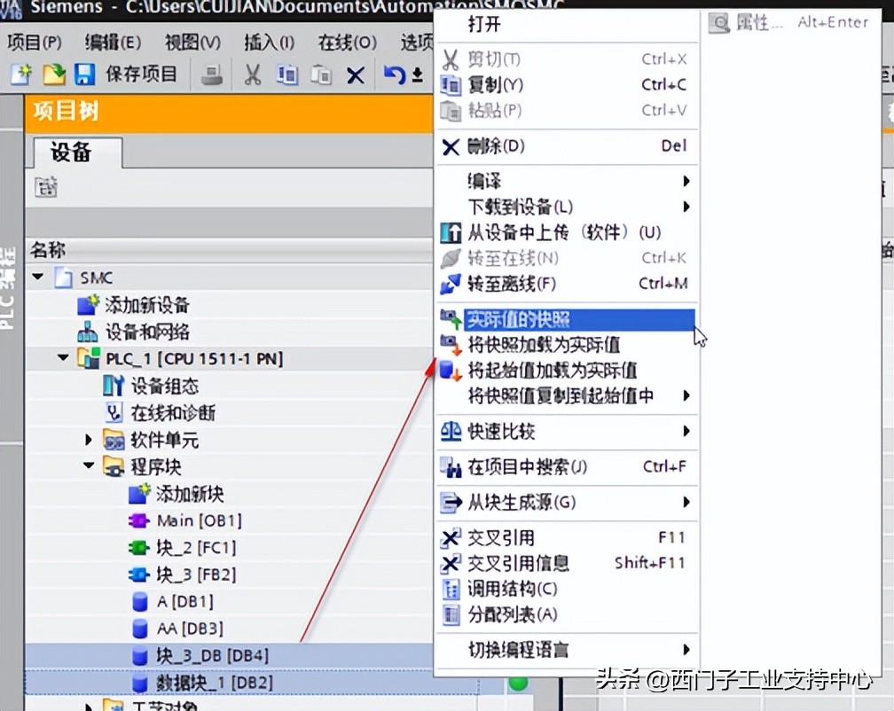
Task: Select the scissors Cut icon on the toolbar
Action: pos(252,73)
